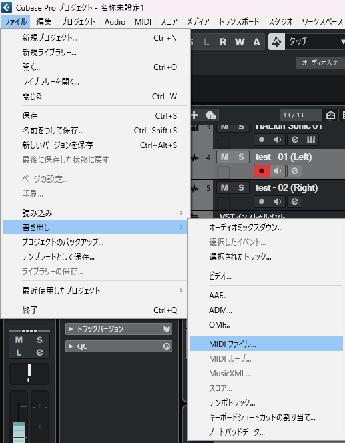Enable record on HALion Sonic track
The image size is (345, 443).
(262, 140)
